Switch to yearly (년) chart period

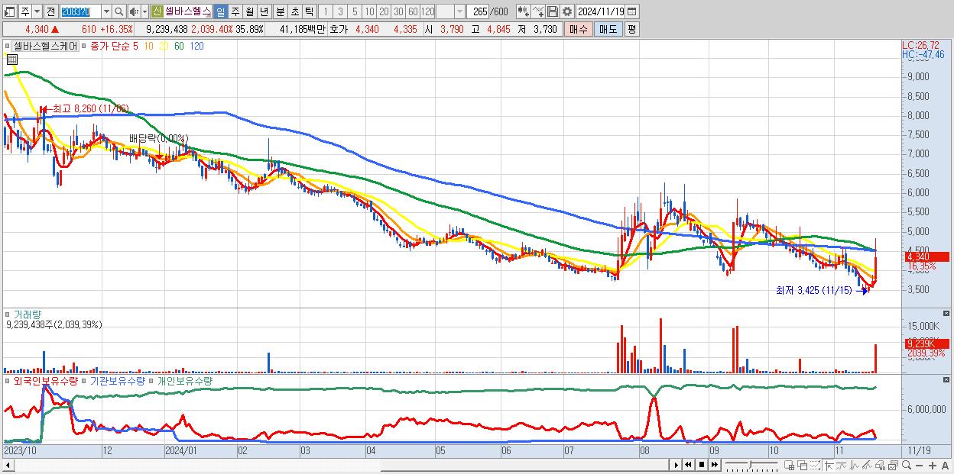tap(264, 11)
